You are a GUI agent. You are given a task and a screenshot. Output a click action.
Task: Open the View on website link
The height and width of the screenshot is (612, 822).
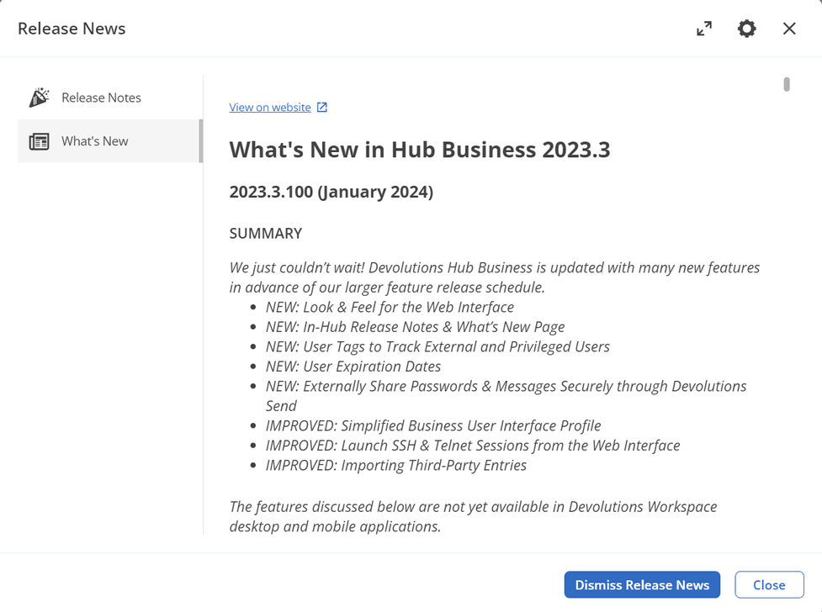(x=270, y=108)
